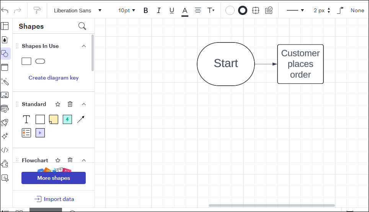This screenshot has height=212, width=369.
Task: Select the Shapes panel icon in sidebar
Action: [x=5, y=54]
